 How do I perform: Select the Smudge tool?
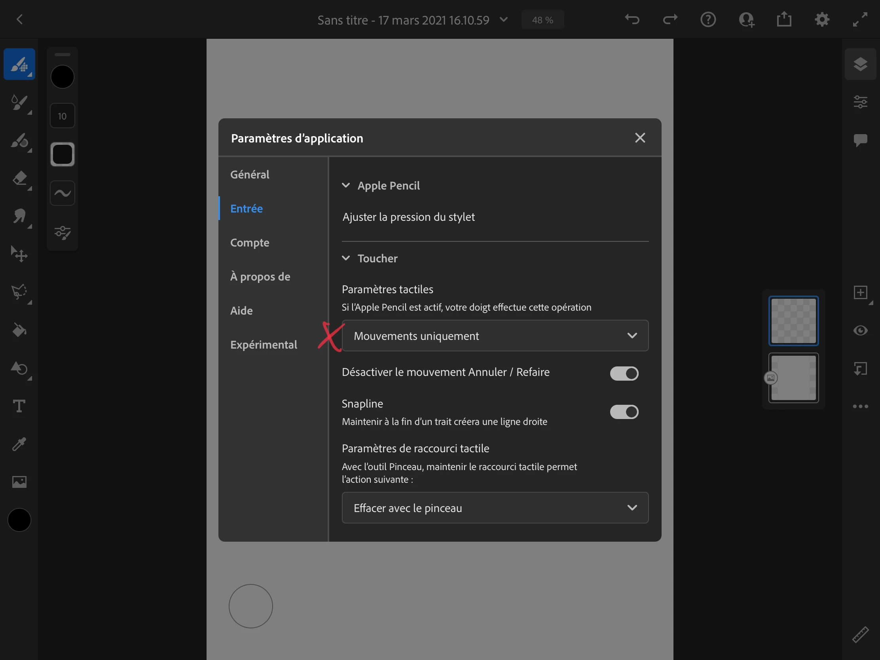19,216
